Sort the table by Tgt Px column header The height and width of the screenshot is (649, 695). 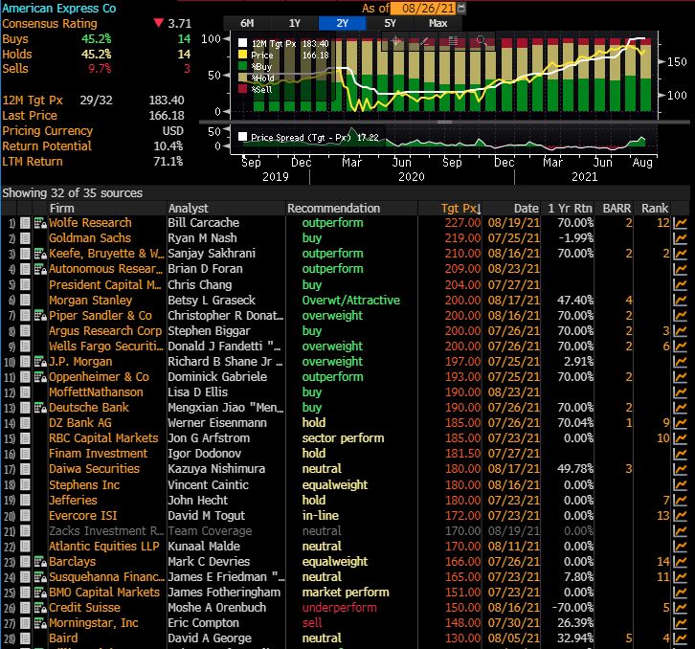tap(461, 208)
